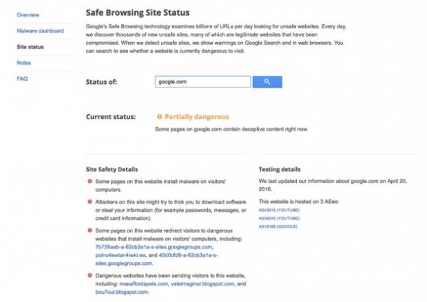The width and height of the screenshot is (427, 302).
Task: Go to the Malware dashboard page
Action: tap(41, 31)
